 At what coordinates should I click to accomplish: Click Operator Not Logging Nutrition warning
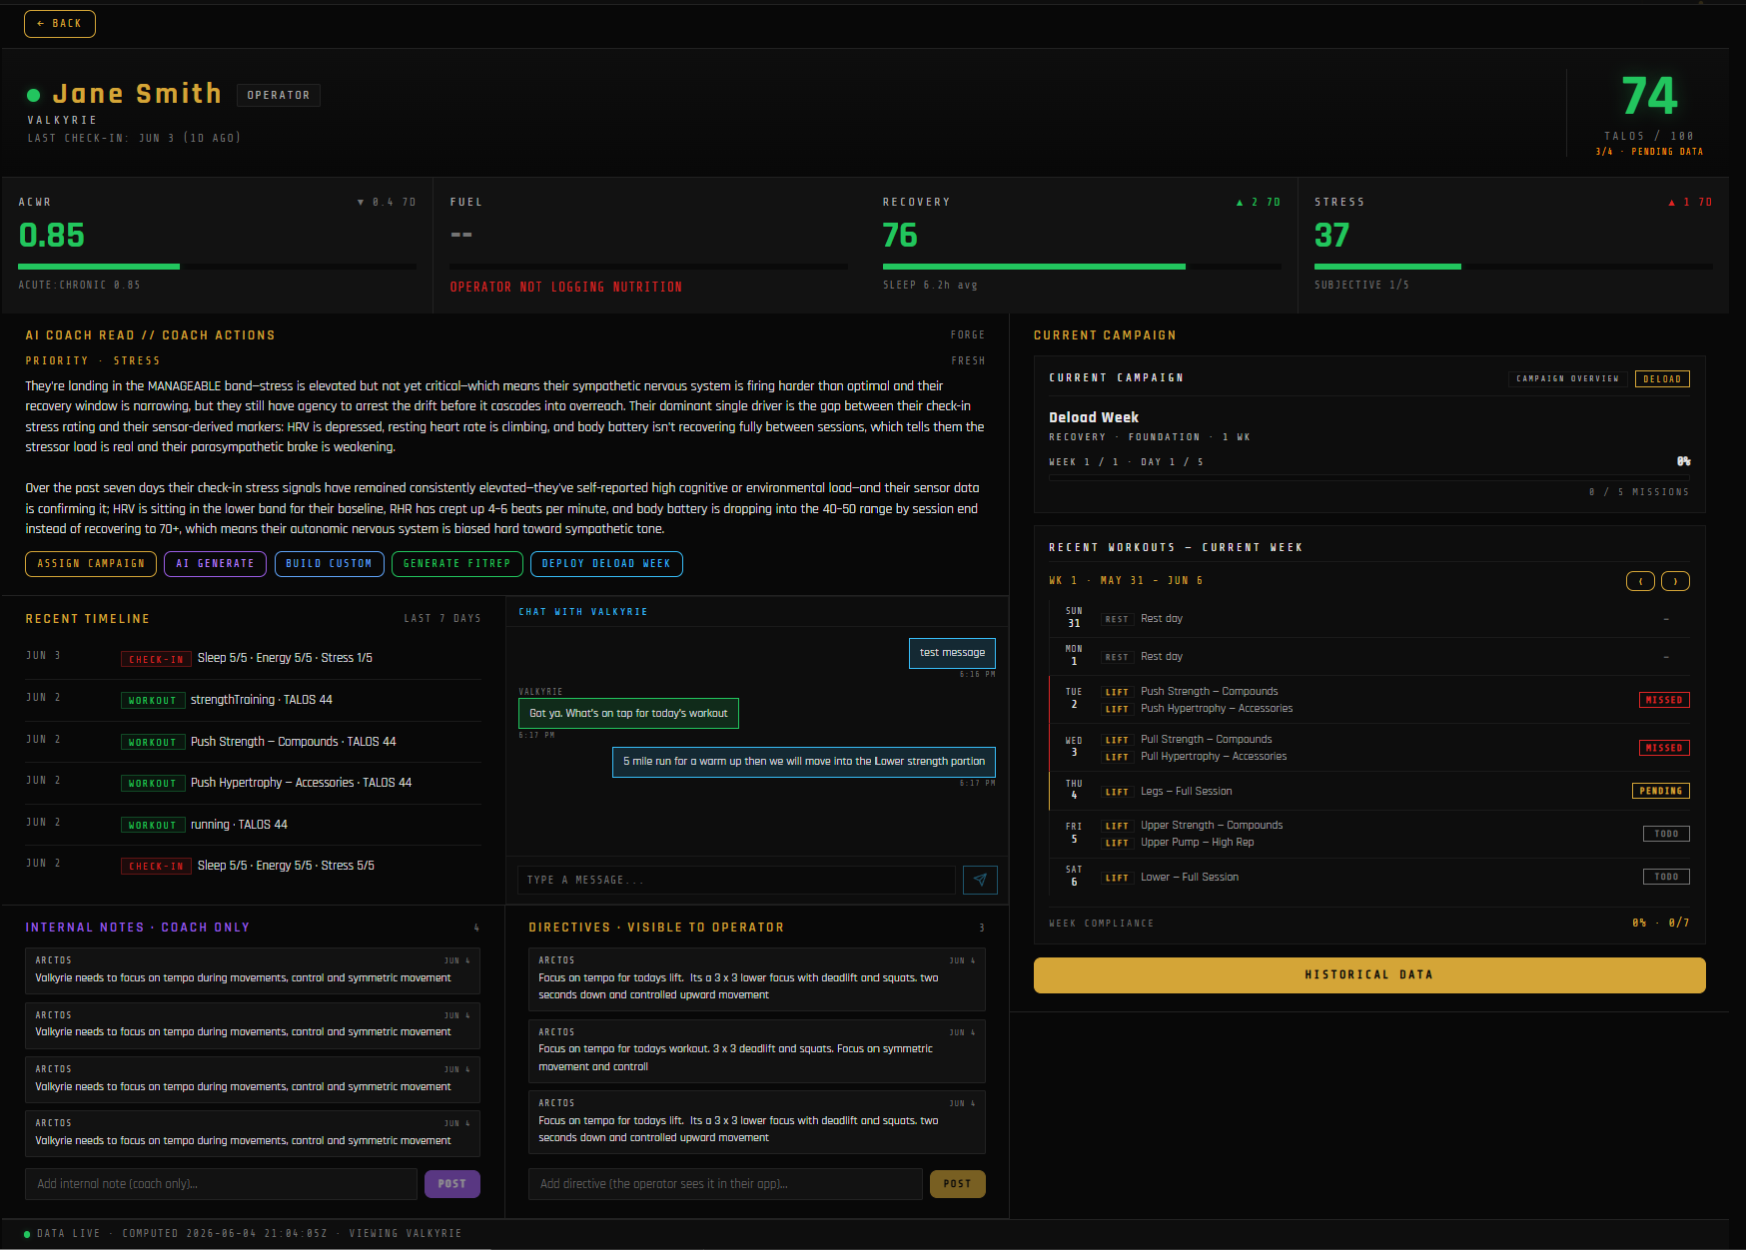(x=566, y=288)
